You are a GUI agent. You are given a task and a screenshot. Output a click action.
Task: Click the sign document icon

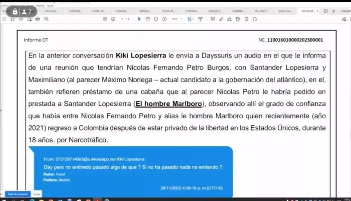230,19
